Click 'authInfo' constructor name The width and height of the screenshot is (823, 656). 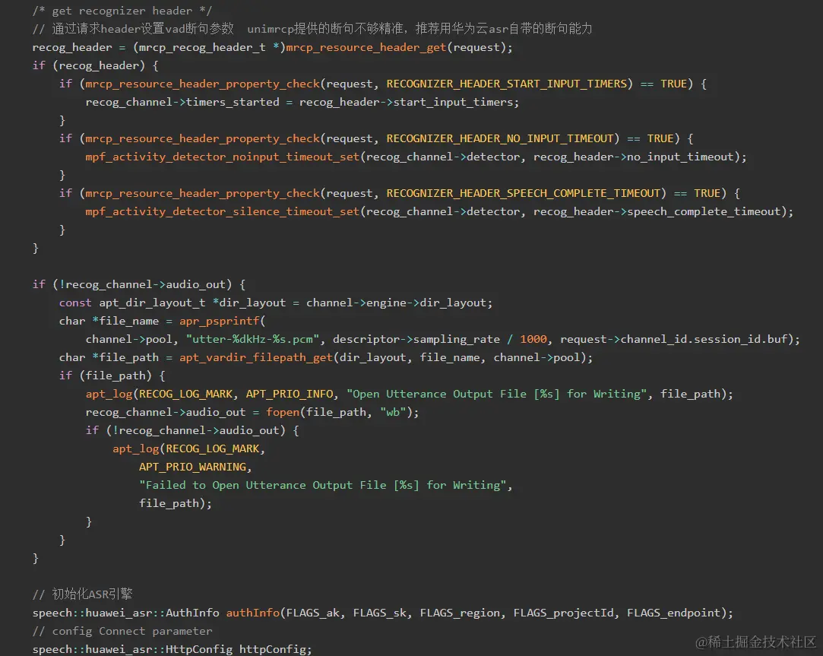point(253,613)
